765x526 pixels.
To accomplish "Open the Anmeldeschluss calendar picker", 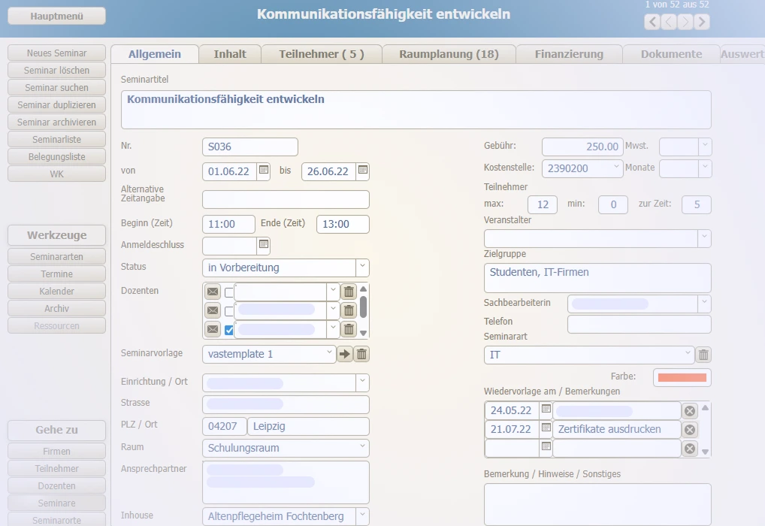I will coord(264,244).
